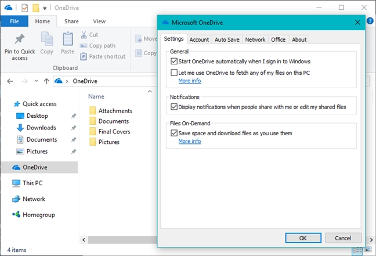Select Documents in navigation pane
This screenshot has height=256, width=376.
pos(37,140)
